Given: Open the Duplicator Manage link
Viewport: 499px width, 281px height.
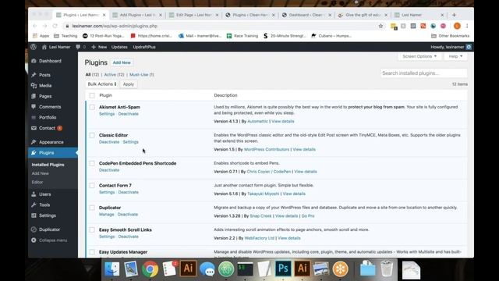Looking at the screenshot, I should 106,215.
